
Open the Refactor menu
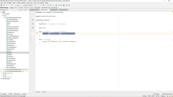coord(24,3)
